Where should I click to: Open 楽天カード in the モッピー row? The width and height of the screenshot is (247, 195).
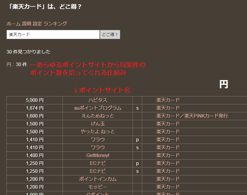point(168,187)
